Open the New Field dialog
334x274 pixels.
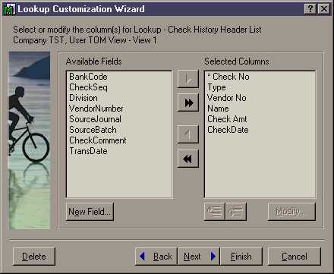tap(90, 212)
